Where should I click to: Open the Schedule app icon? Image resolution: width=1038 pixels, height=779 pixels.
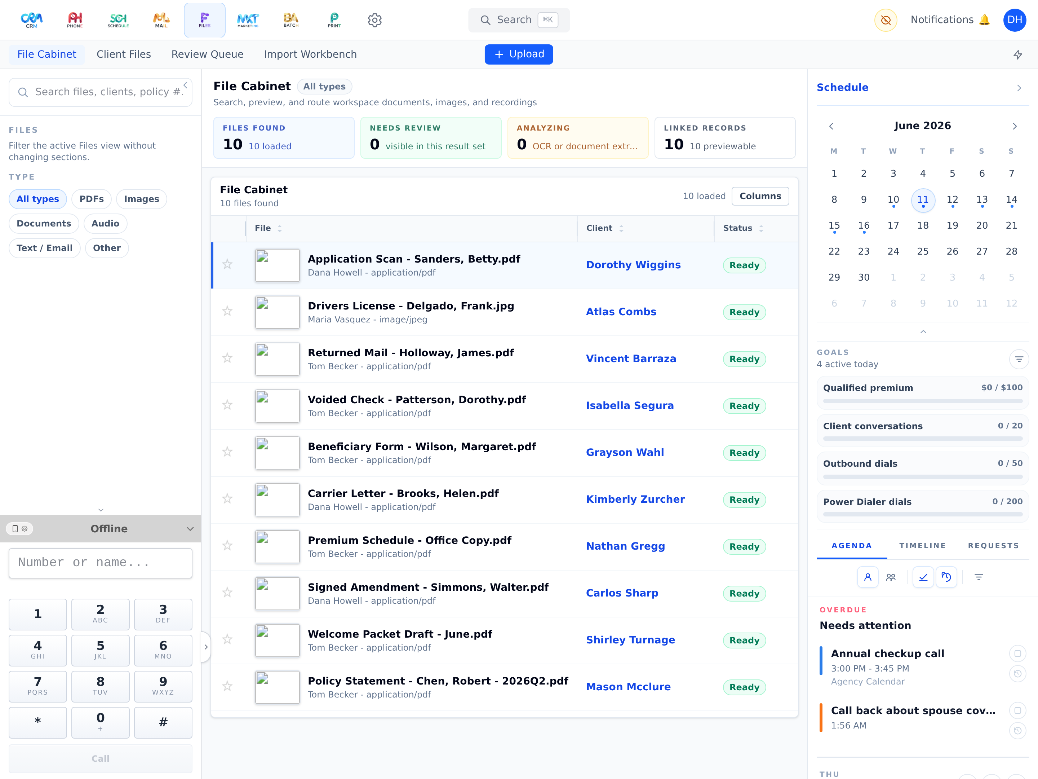pos(118,20)
